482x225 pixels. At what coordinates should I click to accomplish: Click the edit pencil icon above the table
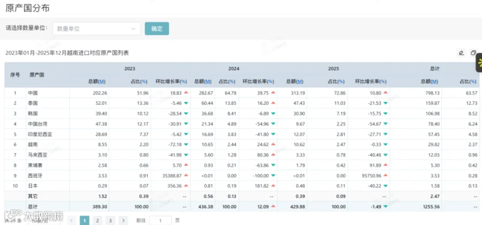(x=461, y=53)
